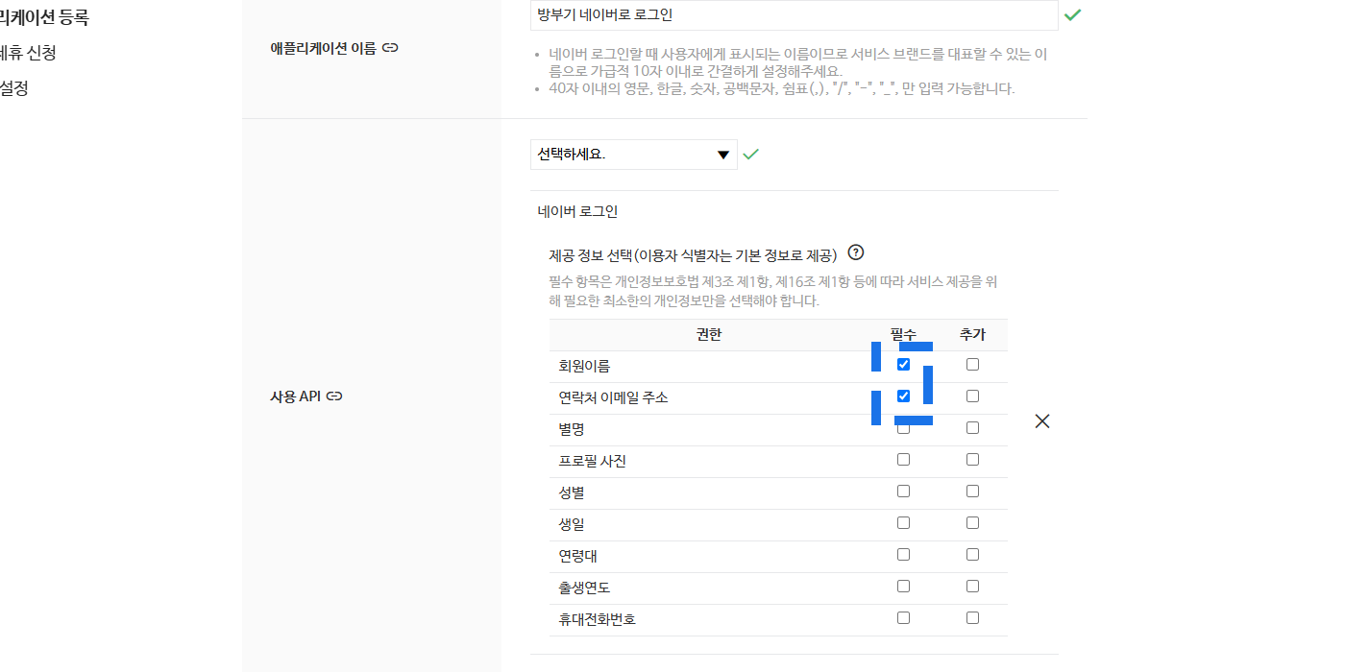Check 추가 for 성별
The width and height of the screenshot is (1345, 672).
pos(972,492)
